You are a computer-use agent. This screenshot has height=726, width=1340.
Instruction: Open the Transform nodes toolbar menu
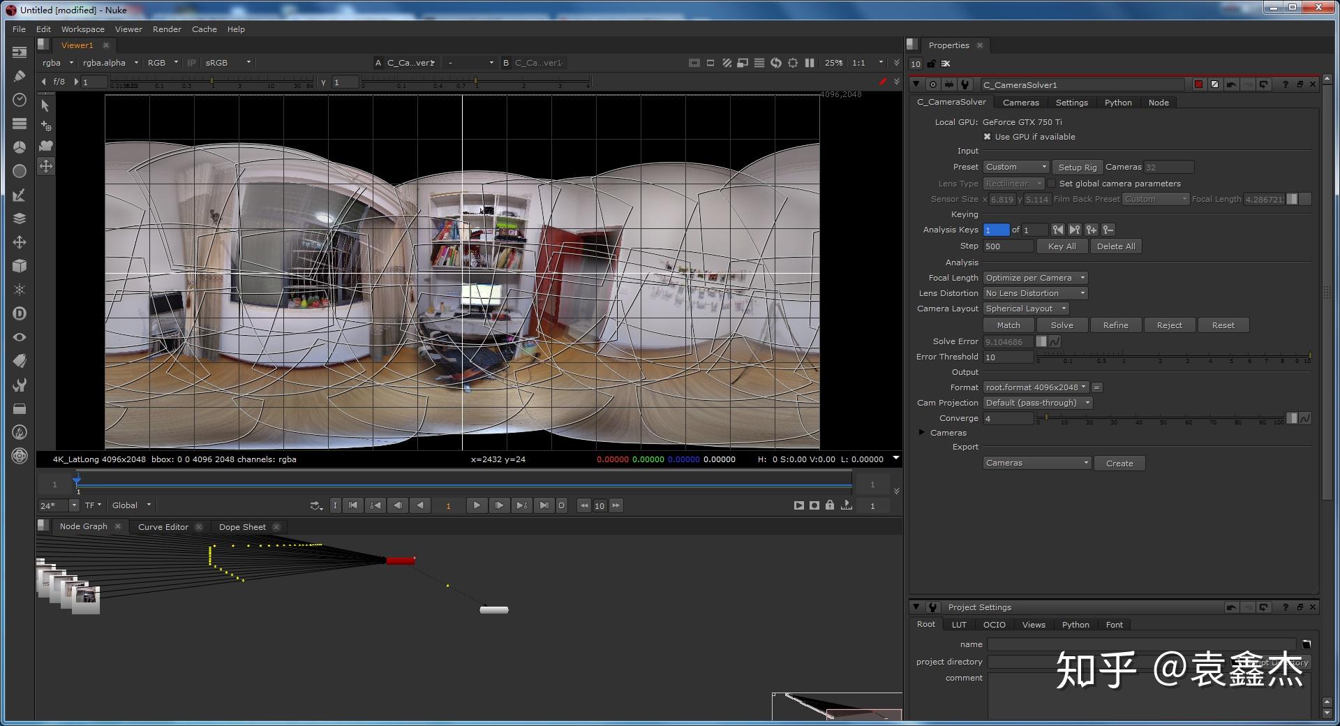20,242
